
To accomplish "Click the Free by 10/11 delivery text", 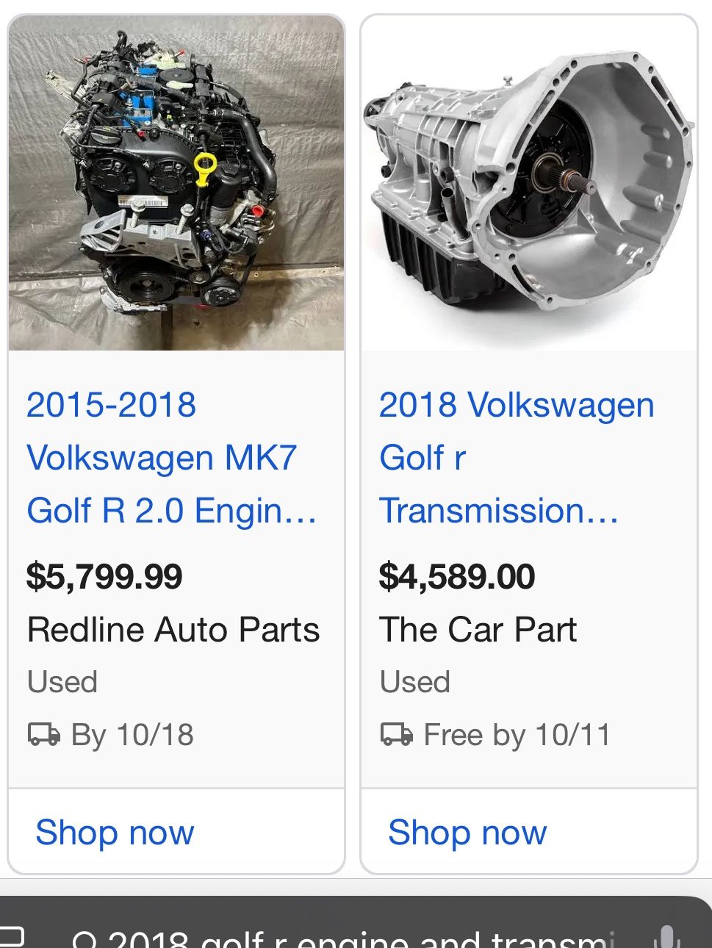I will (x=517, y=734).
